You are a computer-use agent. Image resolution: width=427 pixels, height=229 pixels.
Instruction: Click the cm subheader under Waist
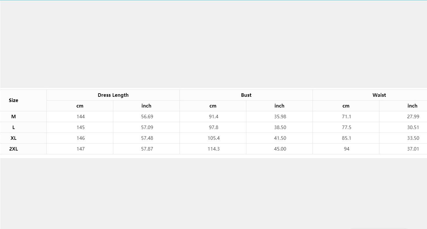tap(346, 106)
